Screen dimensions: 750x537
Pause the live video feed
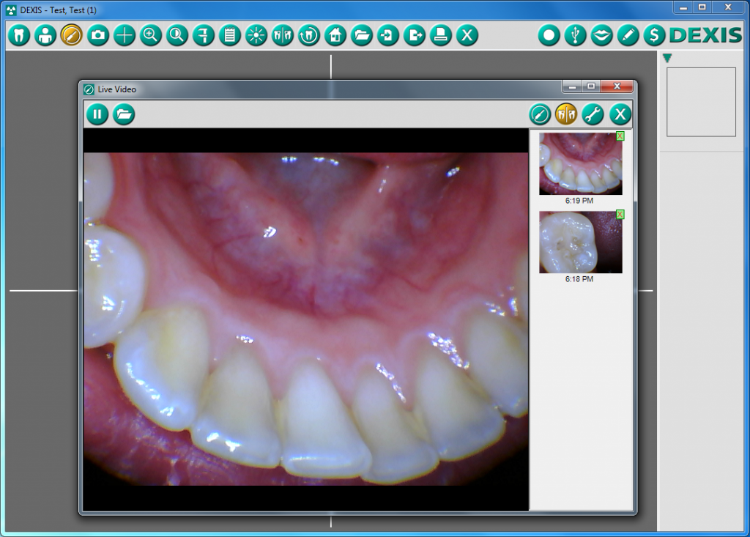pyautogui.click(x=97, y=114)
